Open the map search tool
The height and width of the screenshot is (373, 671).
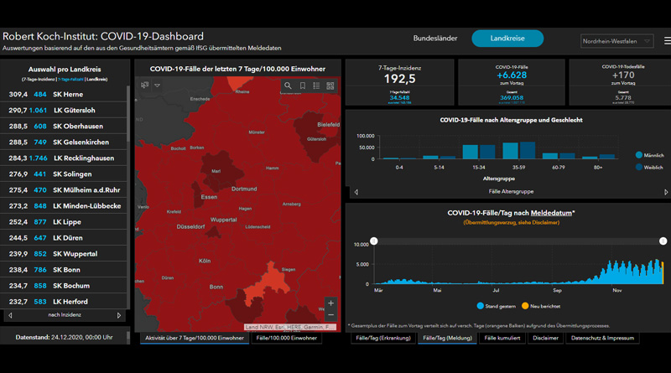pos(288,86)
